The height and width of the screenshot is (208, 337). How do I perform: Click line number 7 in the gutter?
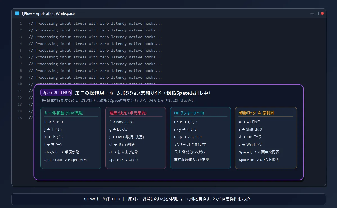pyautogui.click(x=21, y=64)
